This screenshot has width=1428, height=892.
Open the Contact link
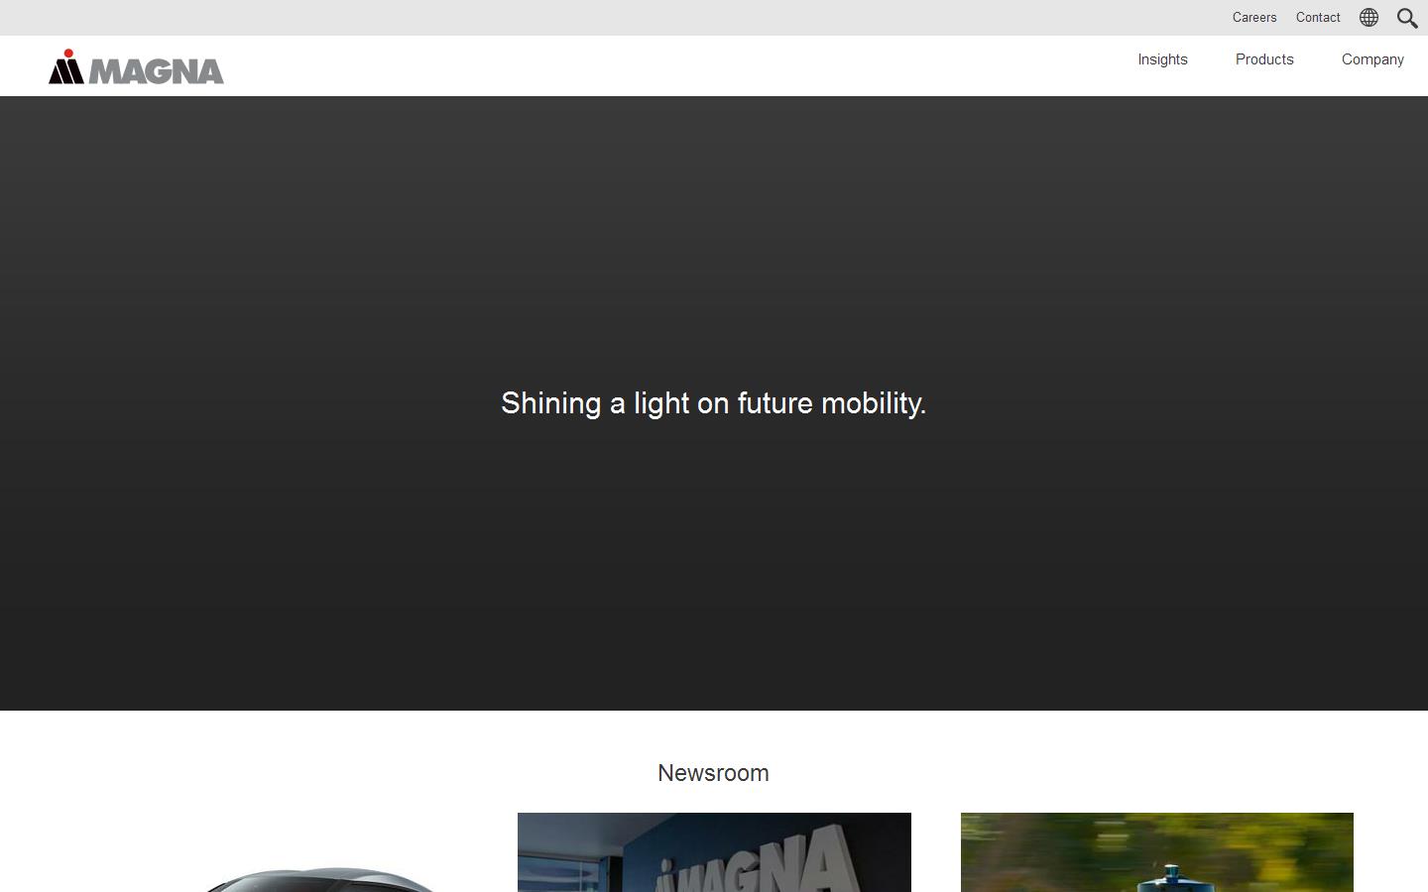tap(1318, 18)
